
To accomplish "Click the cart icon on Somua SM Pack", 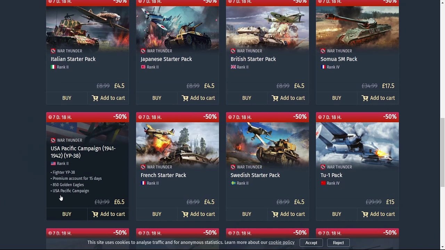I will pyautogui.click(x=365, y=98).
